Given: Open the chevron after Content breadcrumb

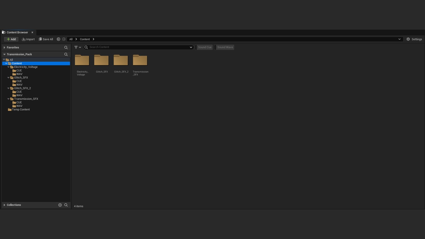Looking at the screenshot, I should (x=94, y=39).
